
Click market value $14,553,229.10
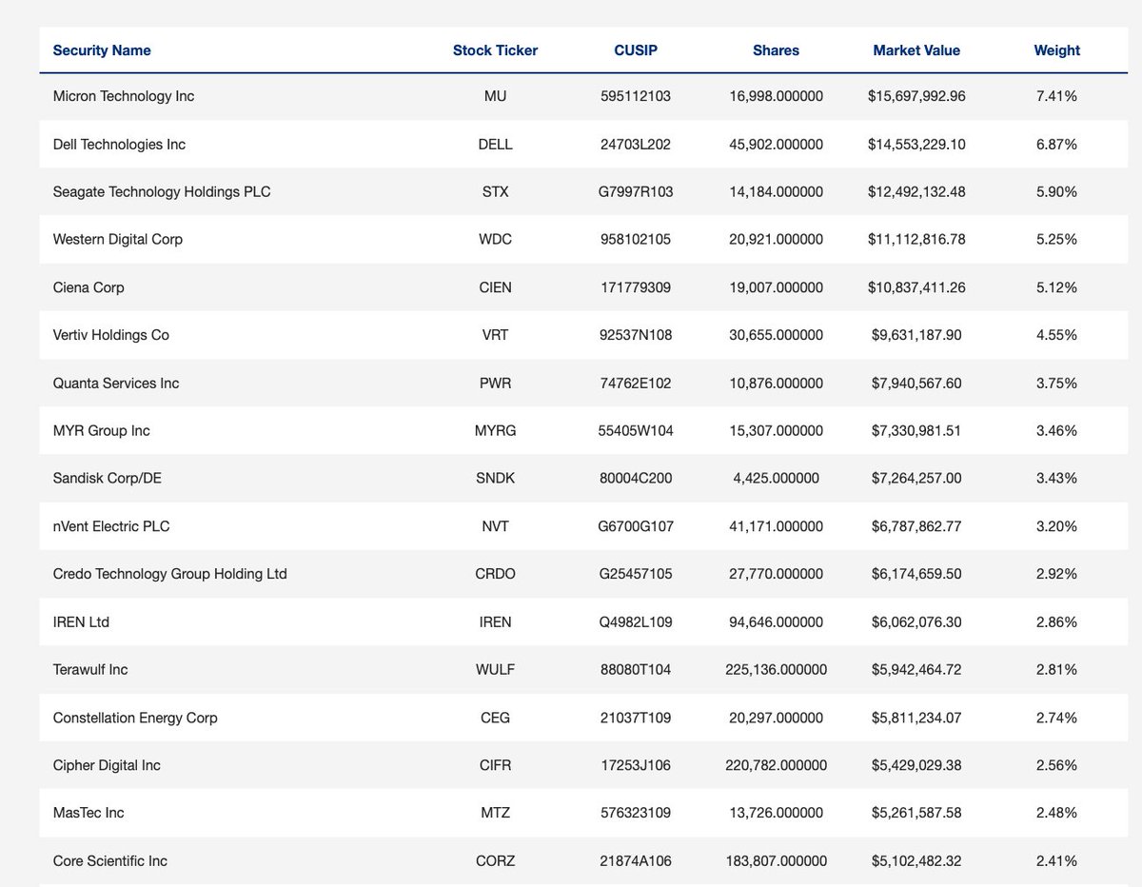click(916, 145)
